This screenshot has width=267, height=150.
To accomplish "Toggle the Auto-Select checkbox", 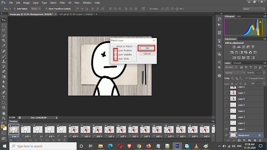I will [x=15, y=9].
